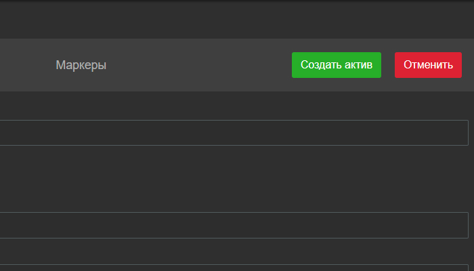
Task: Submit the new asset with Создать актив
Action: click(x=337, y=65)
